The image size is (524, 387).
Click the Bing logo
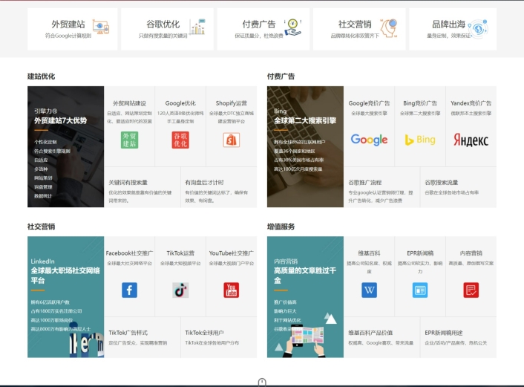[420, 140]
